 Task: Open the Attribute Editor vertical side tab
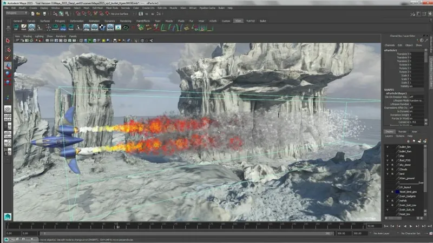click(x=431, y=45)
